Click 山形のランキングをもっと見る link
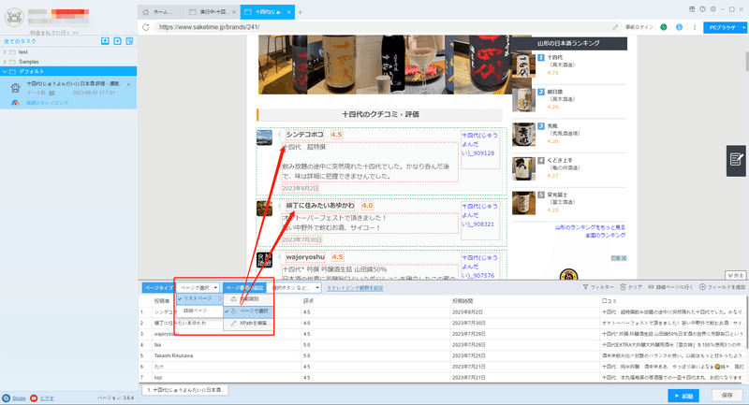The height and width of the screenshot is (405, 749). [x=590, y=227]
